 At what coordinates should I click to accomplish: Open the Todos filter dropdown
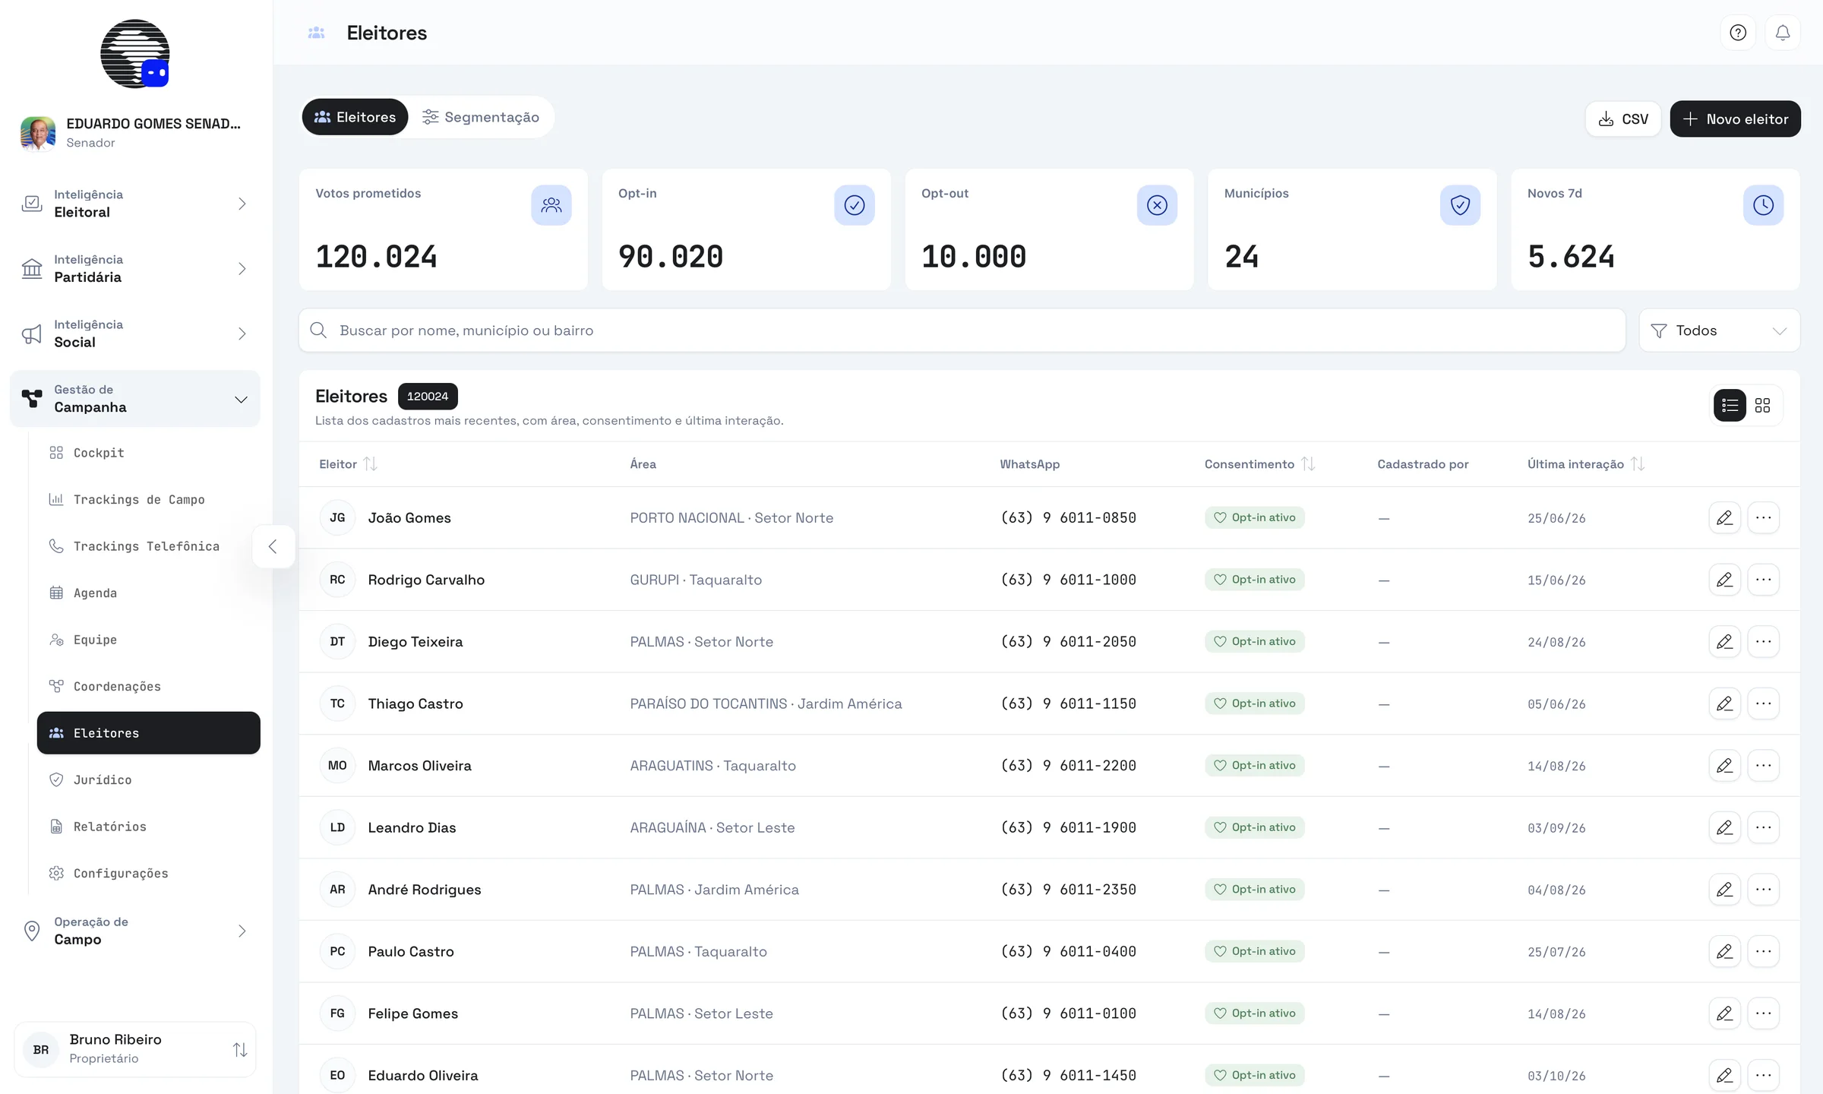(x=1720, y=330)
